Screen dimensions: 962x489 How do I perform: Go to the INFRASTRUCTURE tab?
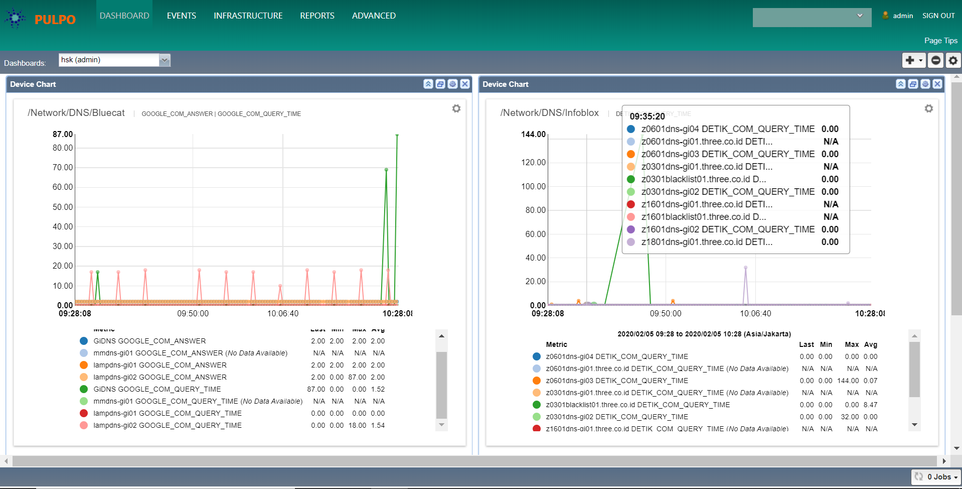pos(248,16)
